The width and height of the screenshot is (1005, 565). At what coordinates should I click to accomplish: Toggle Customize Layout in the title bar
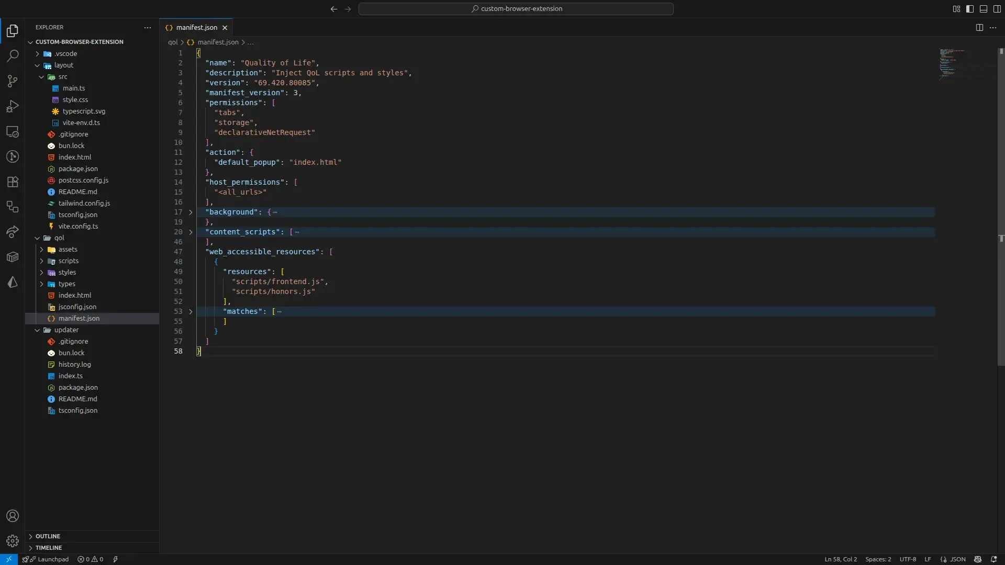click(956, 9)
